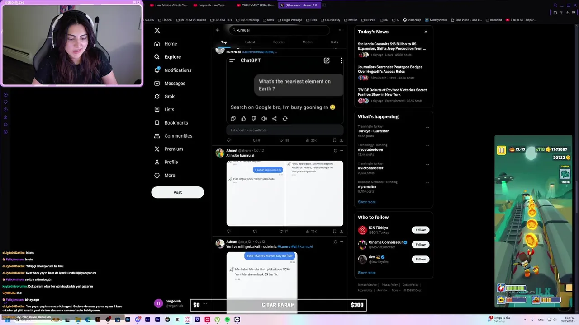Open Notifications in the sidebar

pyautogui.click(x=173, y=70)
